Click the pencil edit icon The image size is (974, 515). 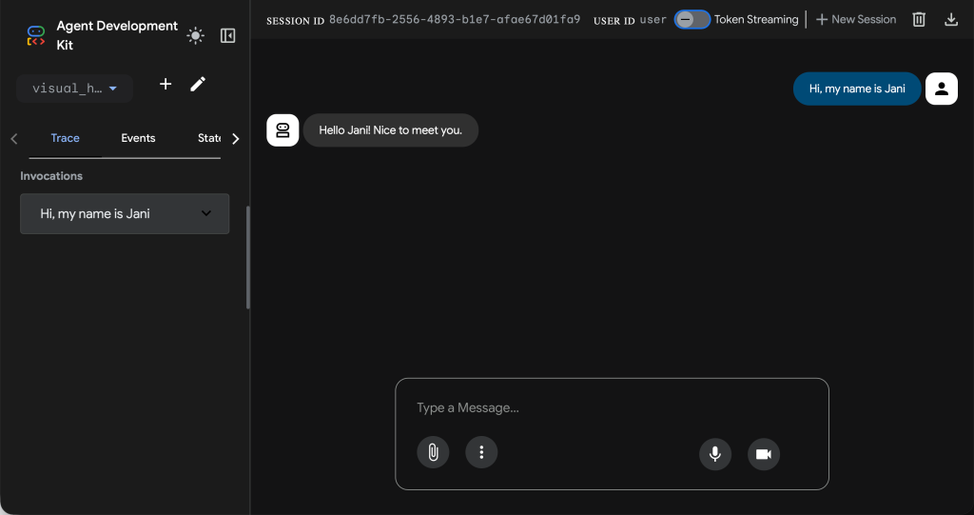tap(198, 84)
